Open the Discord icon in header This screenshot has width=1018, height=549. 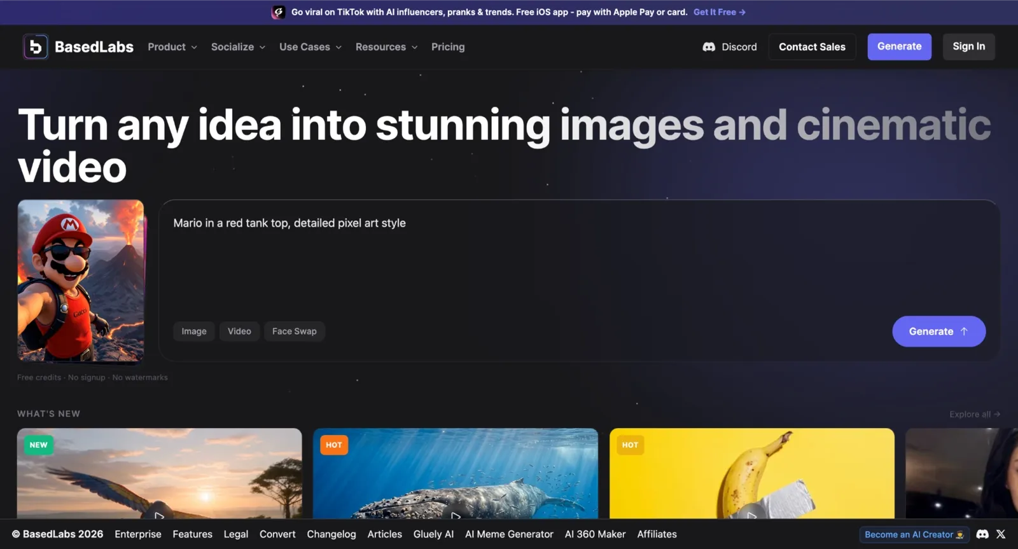coord(709,47)
